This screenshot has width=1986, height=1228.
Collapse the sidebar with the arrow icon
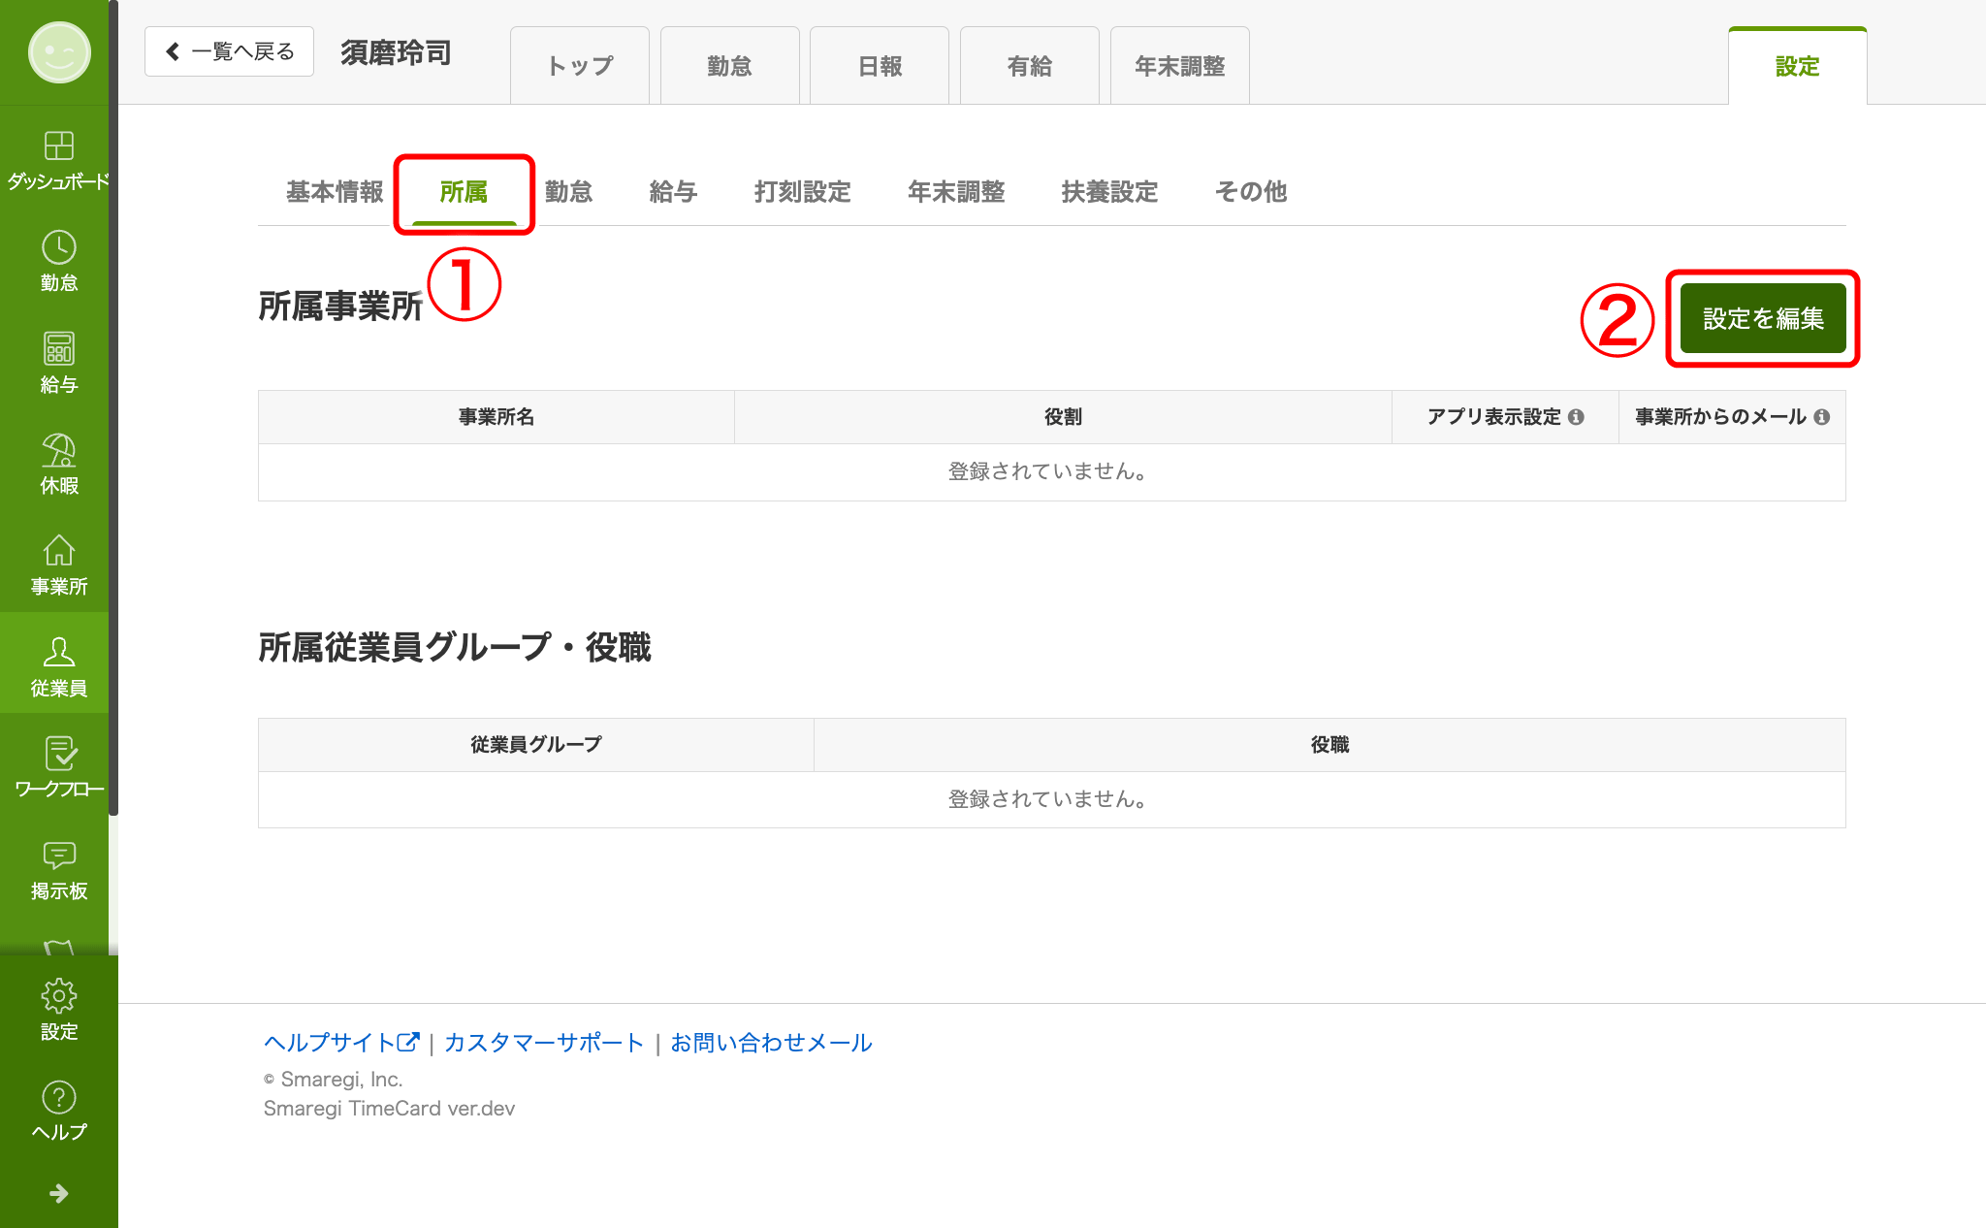[x=60, y=1193]
